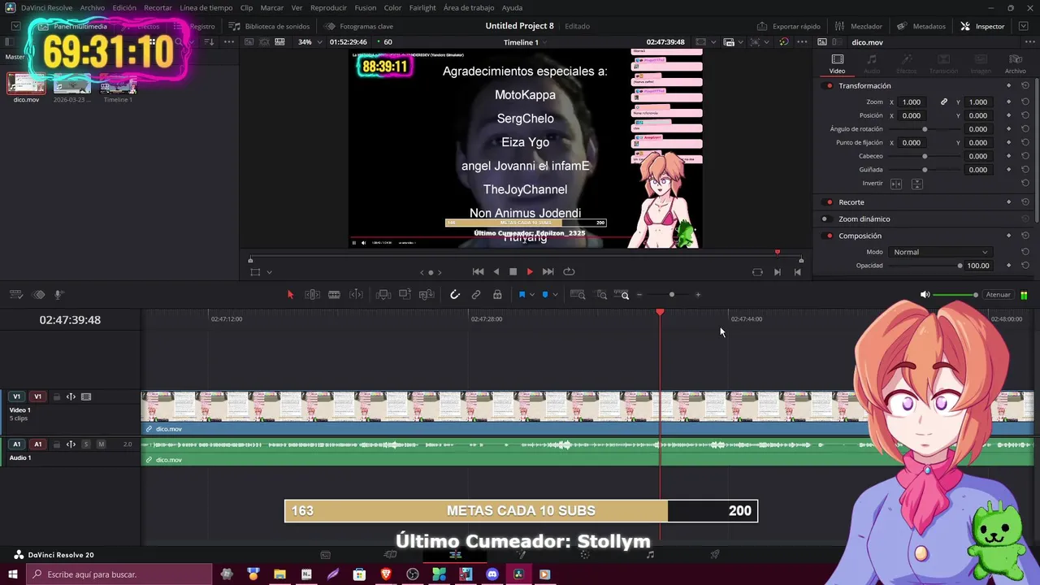Open the Edición menu
Screen dimensions: 1040x585
point(124,7)
